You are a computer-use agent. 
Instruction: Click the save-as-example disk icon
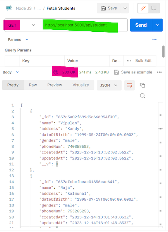coord(117,72)
